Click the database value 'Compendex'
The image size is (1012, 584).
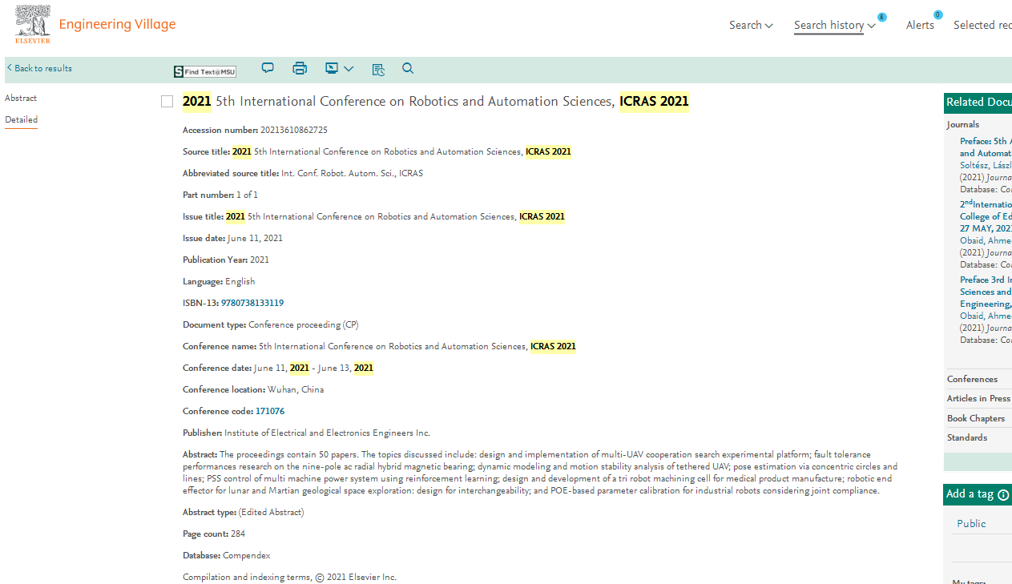click(x=247, y=555)
